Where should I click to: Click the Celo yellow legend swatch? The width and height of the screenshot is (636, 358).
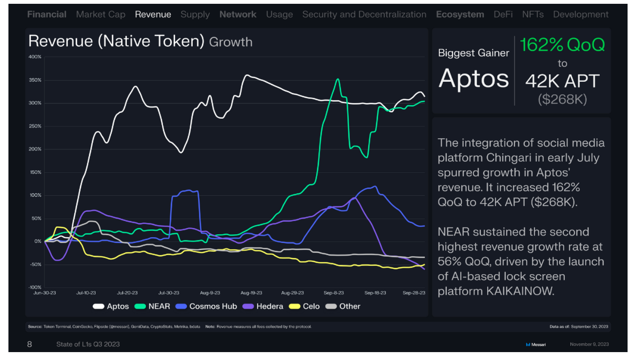click(x=294, y=306)
